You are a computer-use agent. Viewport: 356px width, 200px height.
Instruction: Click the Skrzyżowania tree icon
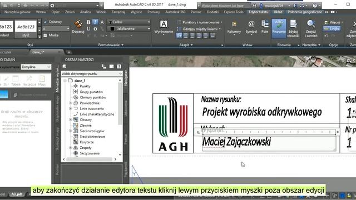tap(76, 153)
